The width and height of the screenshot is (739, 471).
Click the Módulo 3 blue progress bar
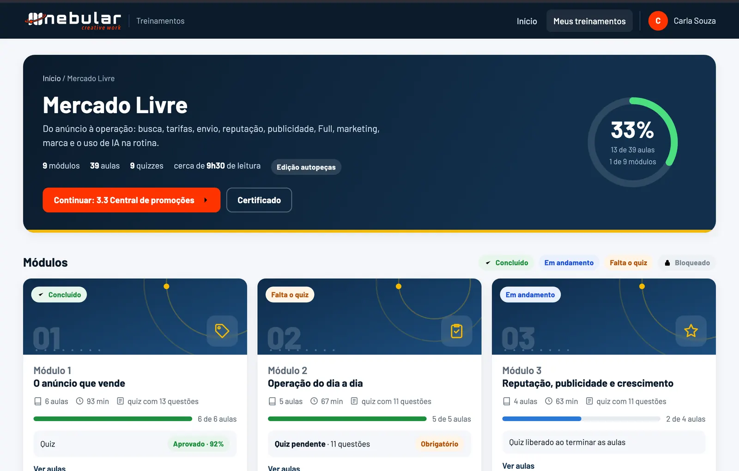point(581,419)
